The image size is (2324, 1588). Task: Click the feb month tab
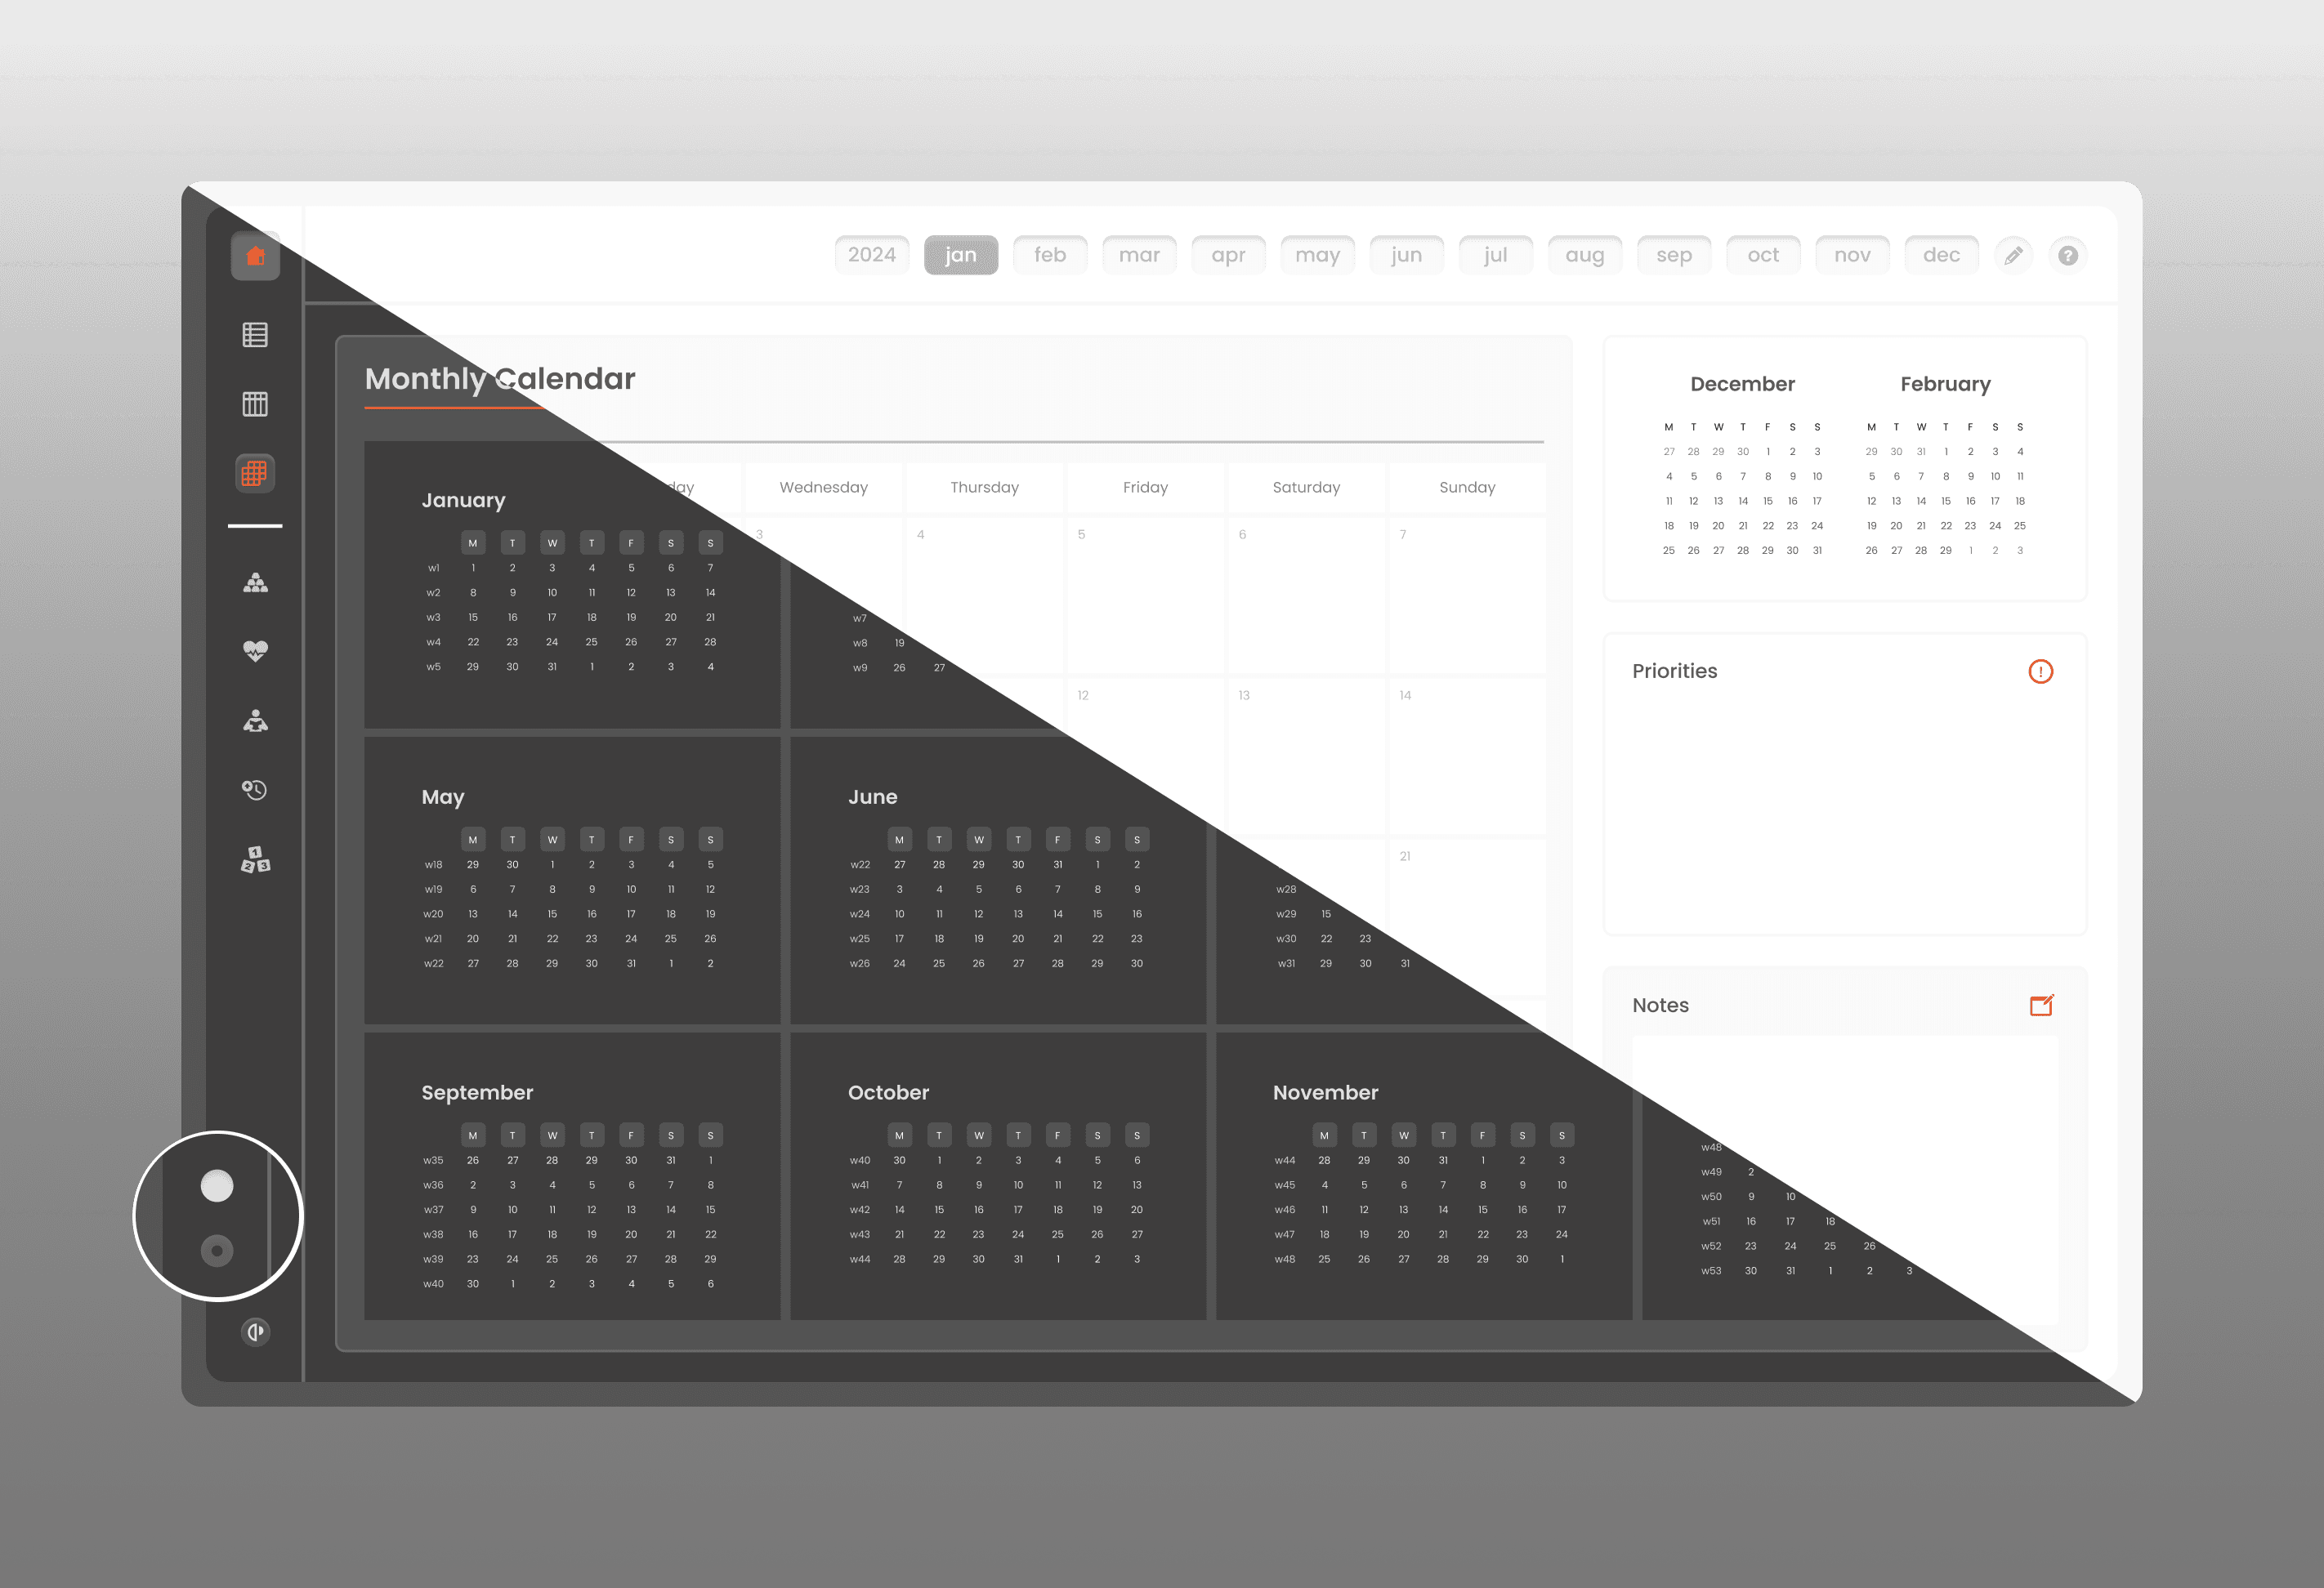point(1049,256)
